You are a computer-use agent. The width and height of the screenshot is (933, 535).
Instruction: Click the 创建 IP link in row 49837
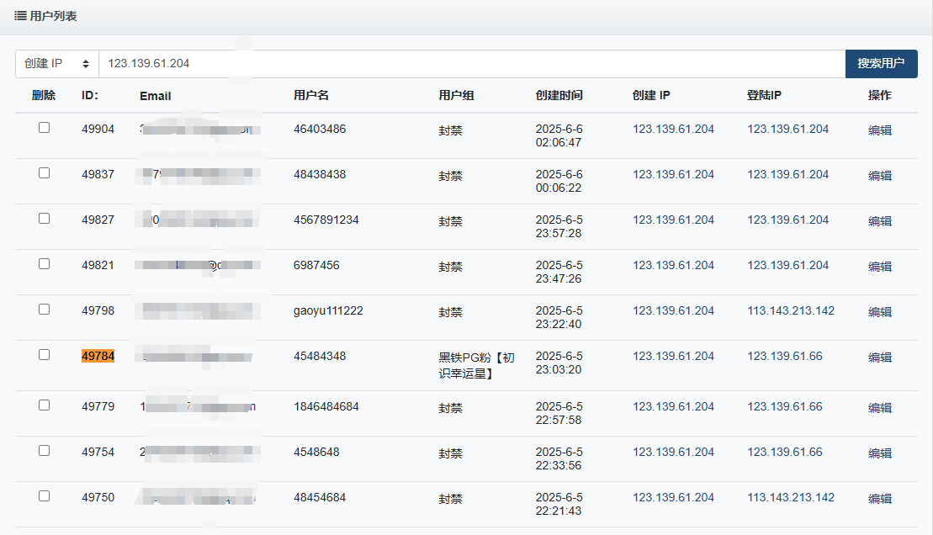(x=673, y=174)
